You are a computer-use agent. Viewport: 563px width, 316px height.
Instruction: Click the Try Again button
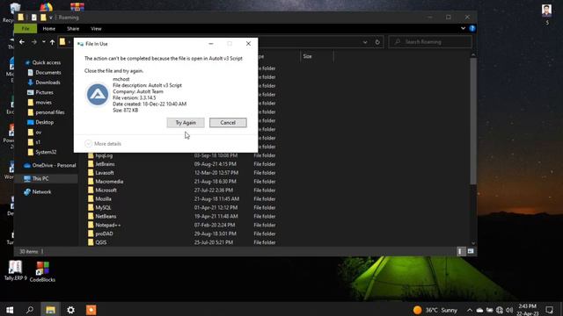(x=186, y=123)
